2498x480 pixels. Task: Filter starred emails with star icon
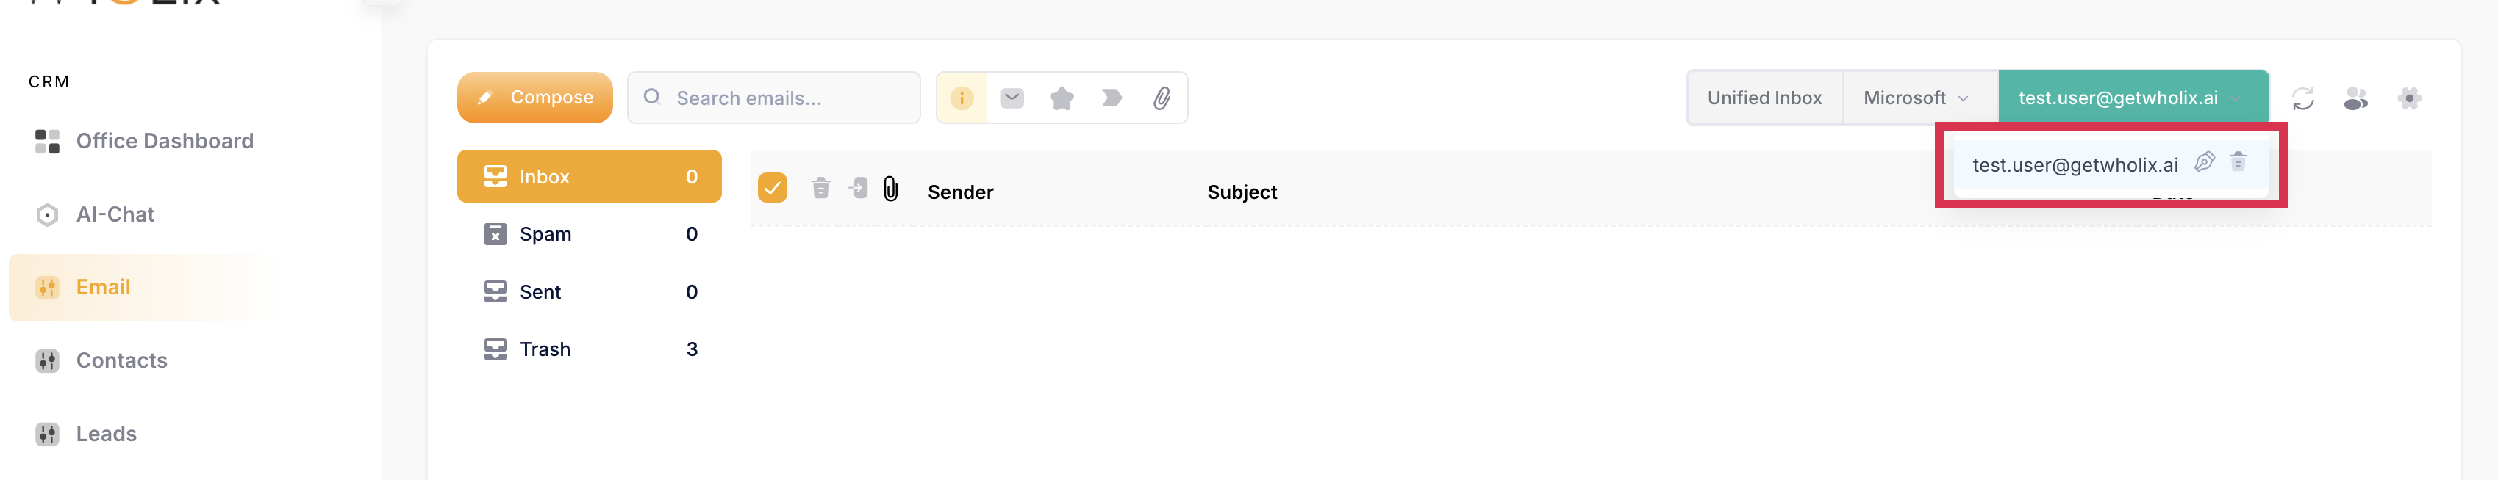click(x=1062, y=98)
